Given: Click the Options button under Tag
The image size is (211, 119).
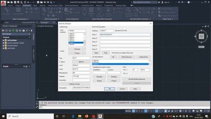Looking at the screenshot, I should (81, 62).
